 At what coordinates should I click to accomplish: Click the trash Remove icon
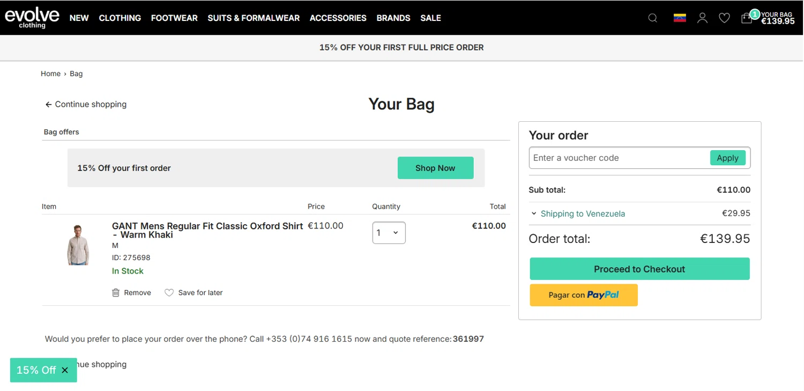click(x=116, y=293)
